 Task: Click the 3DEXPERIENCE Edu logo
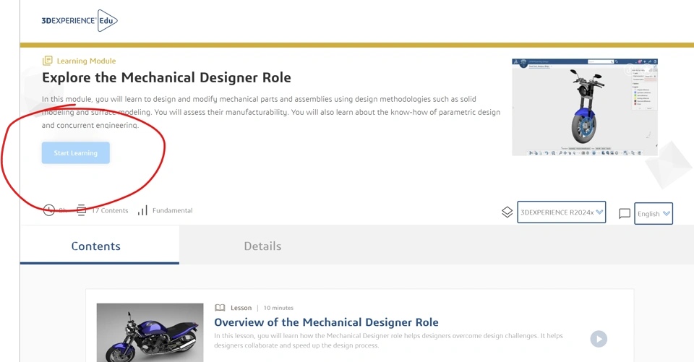tap(80, 21)
